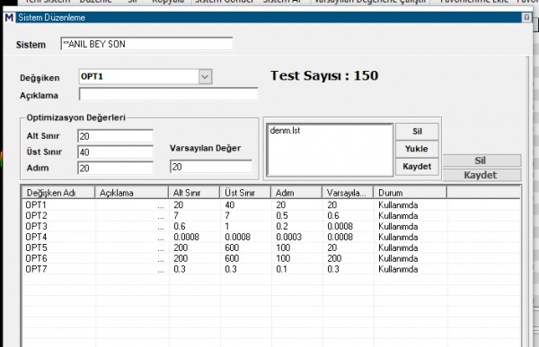Click Üst Sınır value 40 in OPT1 row

coord(230,205)
